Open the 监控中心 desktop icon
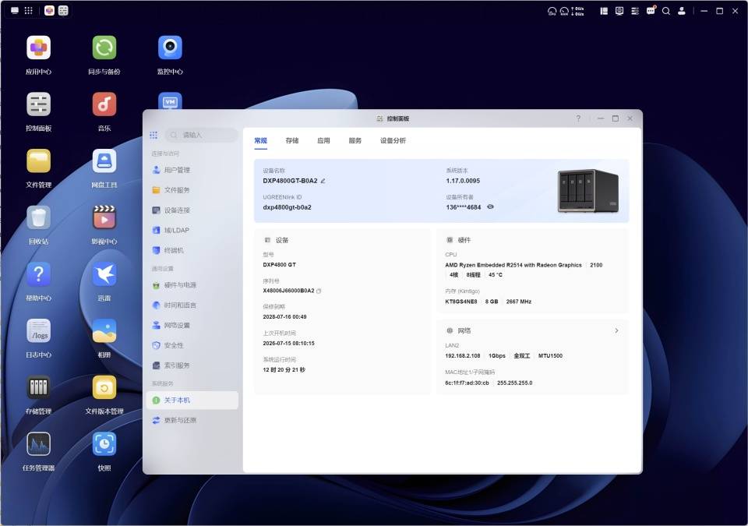The image size is (748, 526). (x=171, y=48)
